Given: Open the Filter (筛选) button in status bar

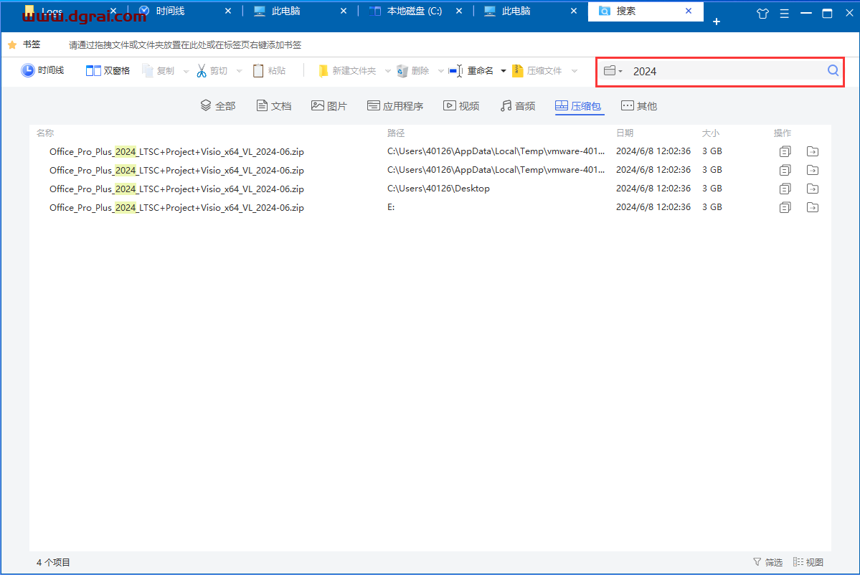Looking at the screenshot, I should 768,562.
